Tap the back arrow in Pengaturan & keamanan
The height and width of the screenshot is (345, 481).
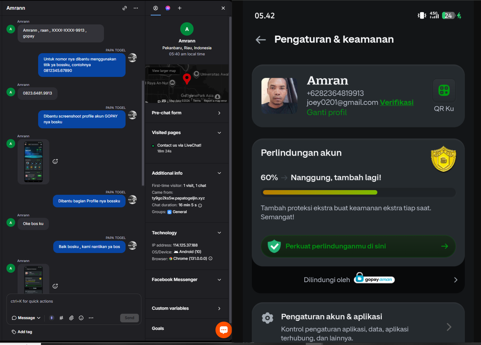point(261,40)
